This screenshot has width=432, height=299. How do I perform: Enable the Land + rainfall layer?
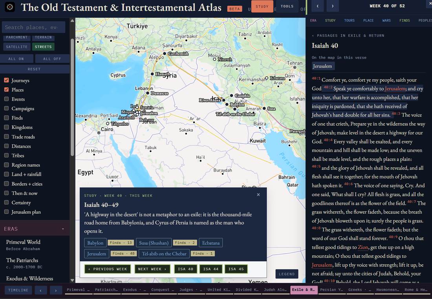(7, 174)
